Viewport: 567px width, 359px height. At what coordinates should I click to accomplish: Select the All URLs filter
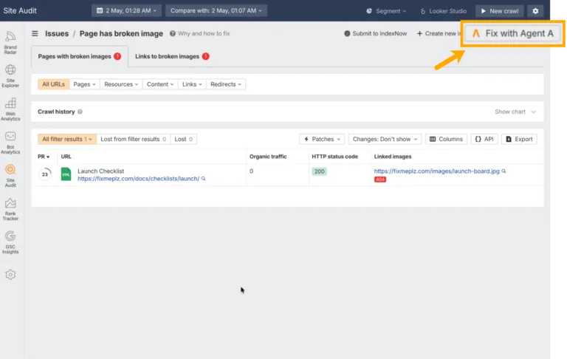click(x=53, y=84)
